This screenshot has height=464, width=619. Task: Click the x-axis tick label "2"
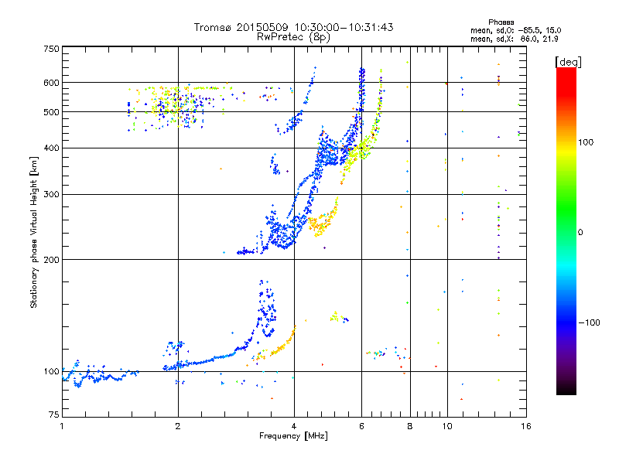pos(178,426)
